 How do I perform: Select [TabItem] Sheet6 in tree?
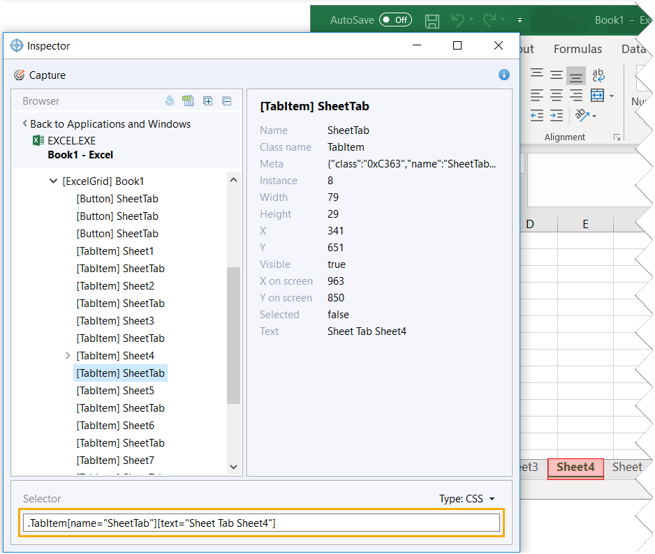[x=115, y=426]
